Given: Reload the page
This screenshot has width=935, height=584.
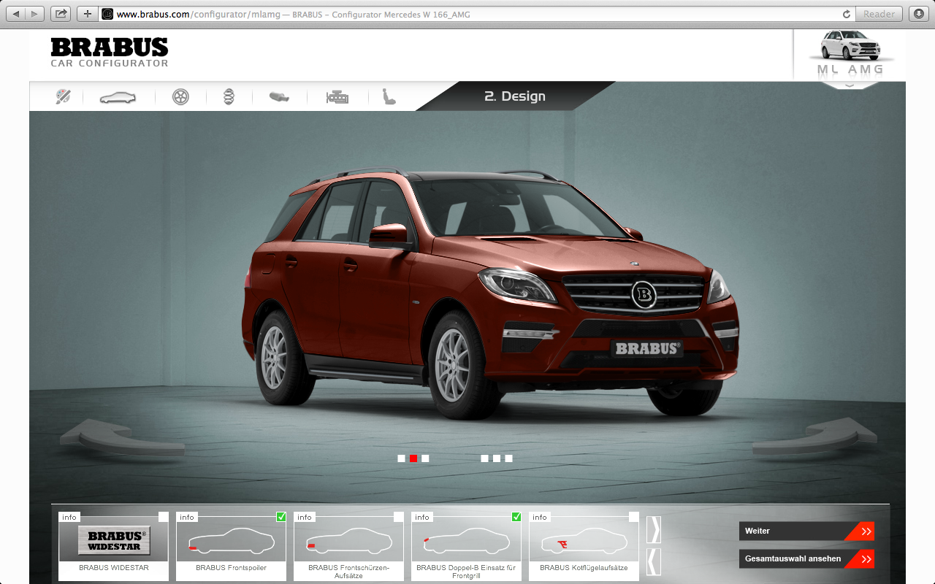Looking at the screenshot, I should point(847,14).
